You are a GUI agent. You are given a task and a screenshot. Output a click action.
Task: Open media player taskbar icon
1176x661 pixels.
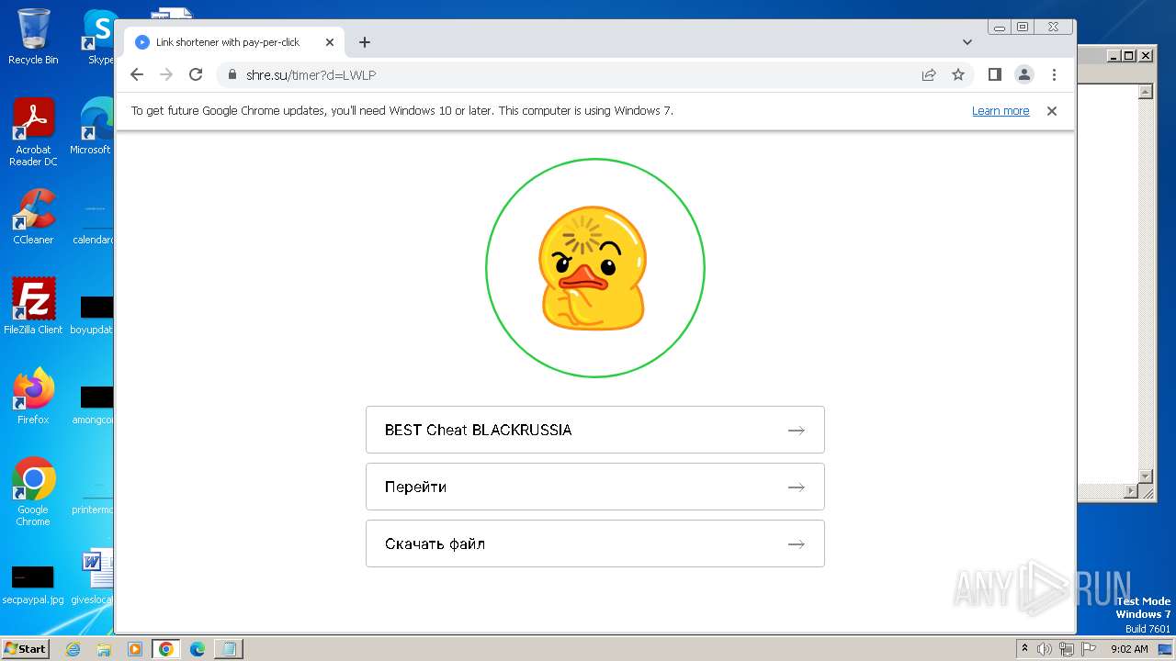135,649
